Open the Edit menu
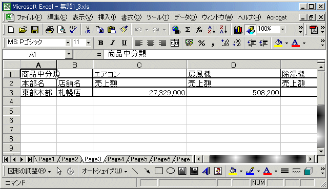Viewport: 328px width, 189px height. (x=57, y=17)
